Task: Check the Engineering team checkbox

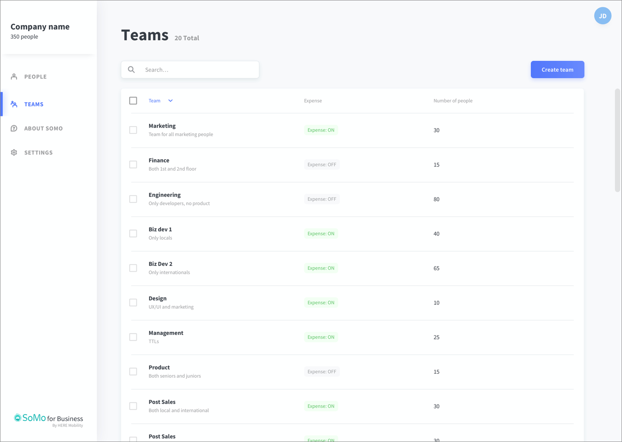Action: [133, 199]
